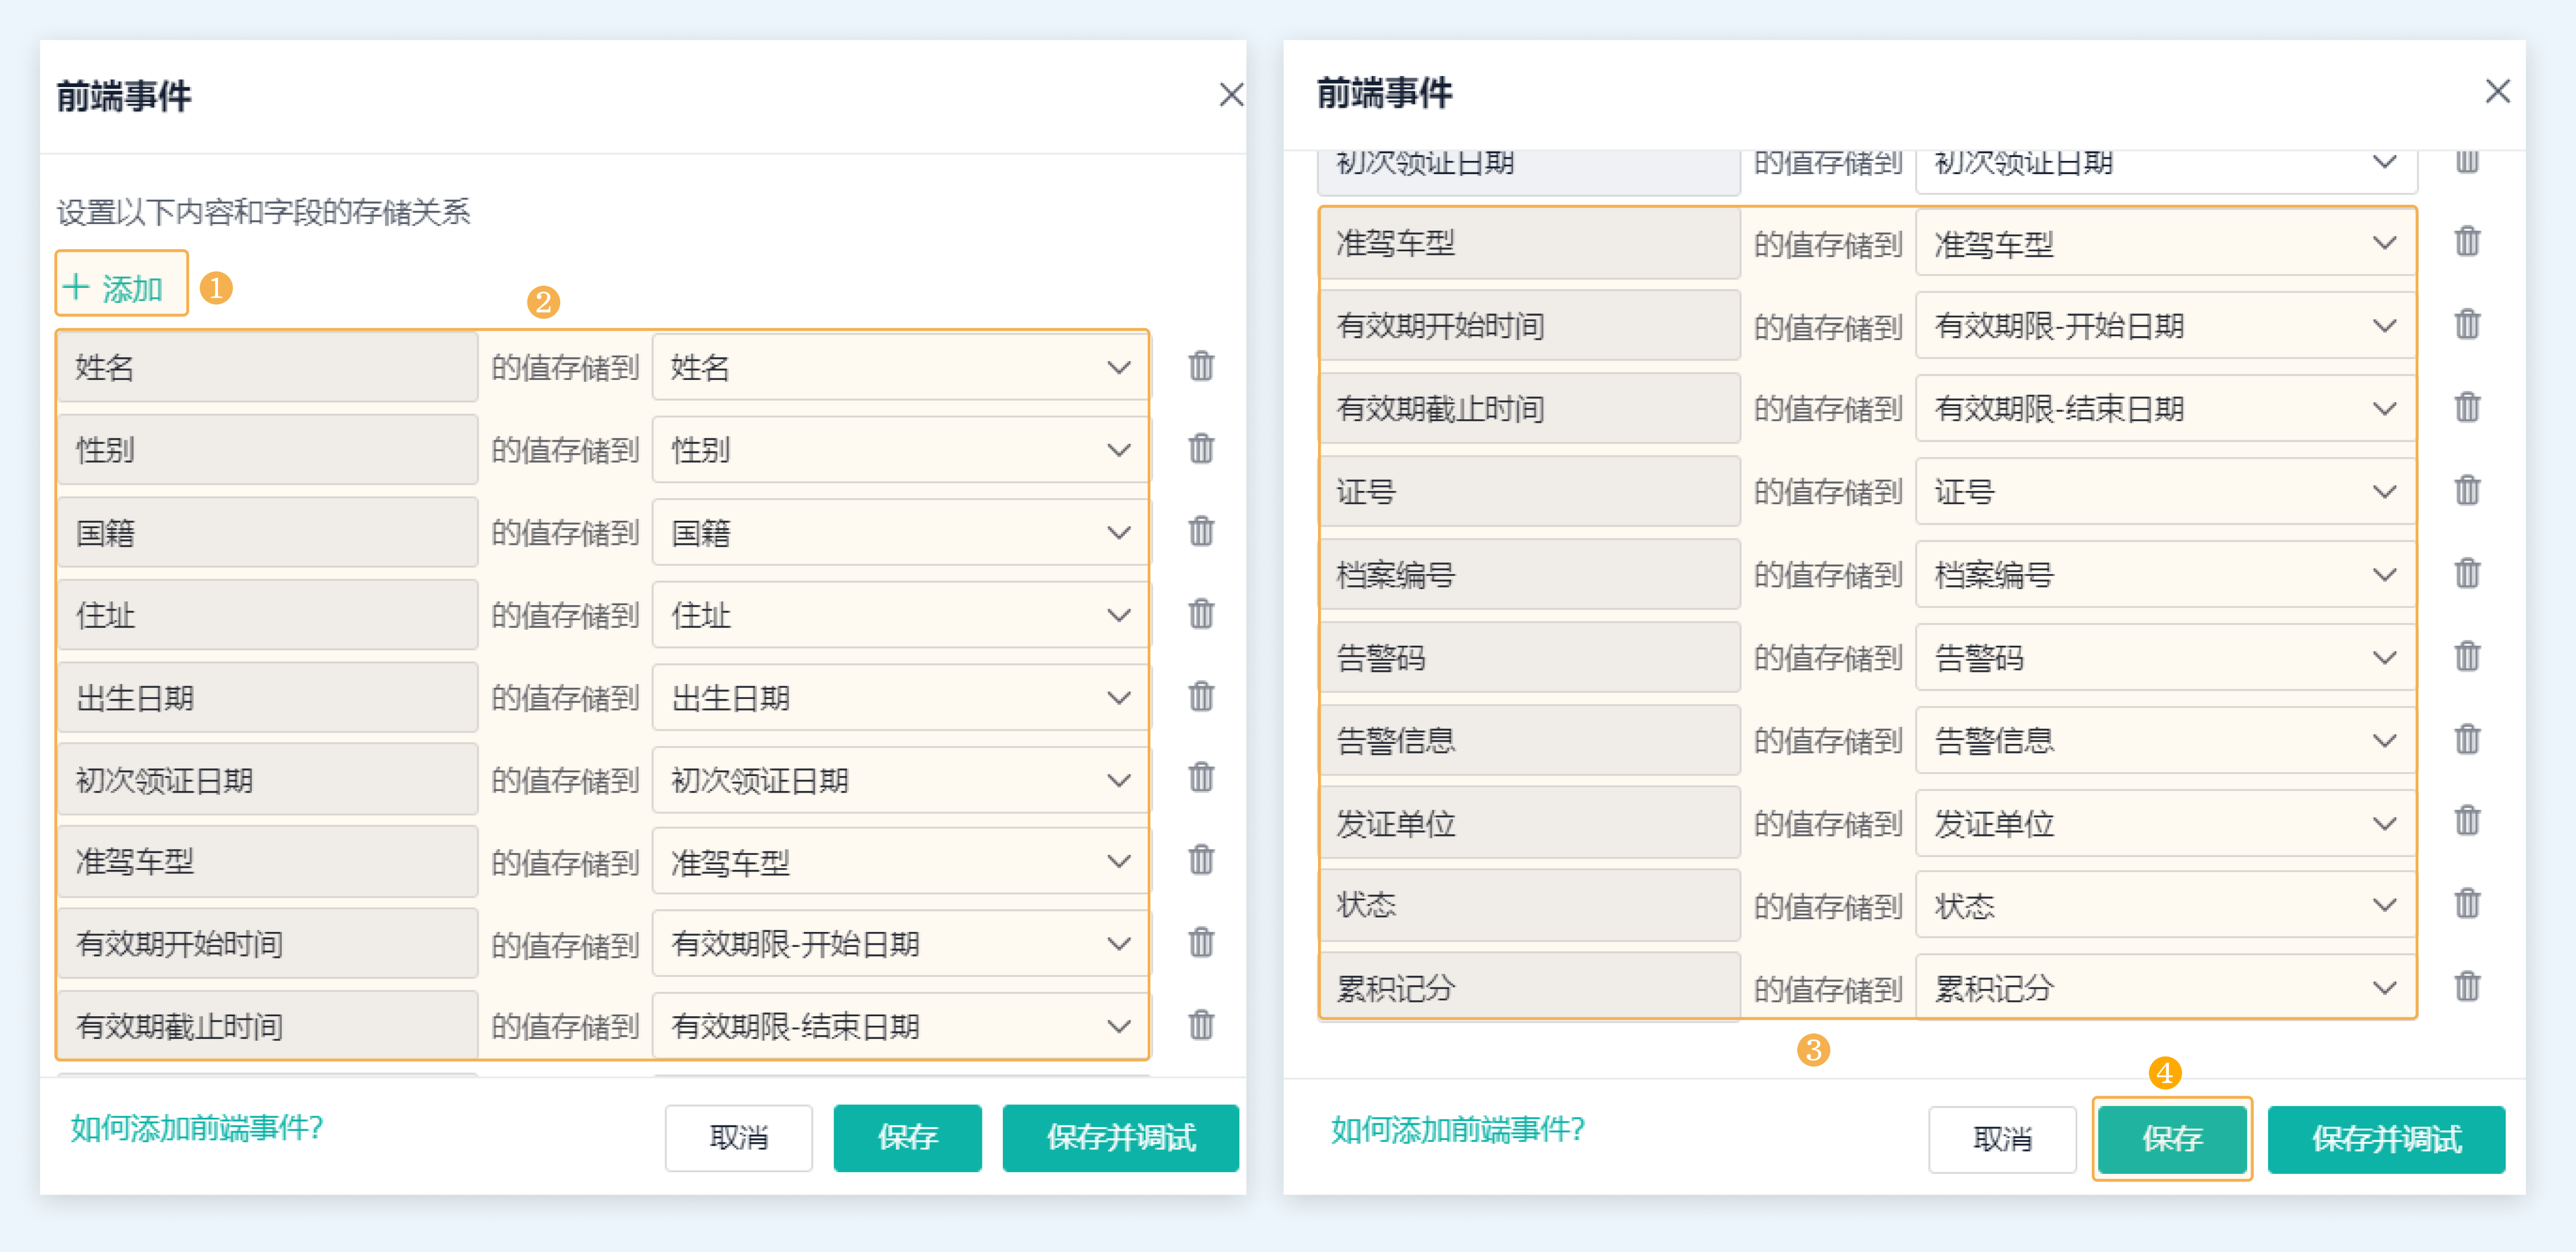This screenshot has height=1252, width=2576.
Task: Expand the 状态 field dropdown
Action: click(2165, 906)
